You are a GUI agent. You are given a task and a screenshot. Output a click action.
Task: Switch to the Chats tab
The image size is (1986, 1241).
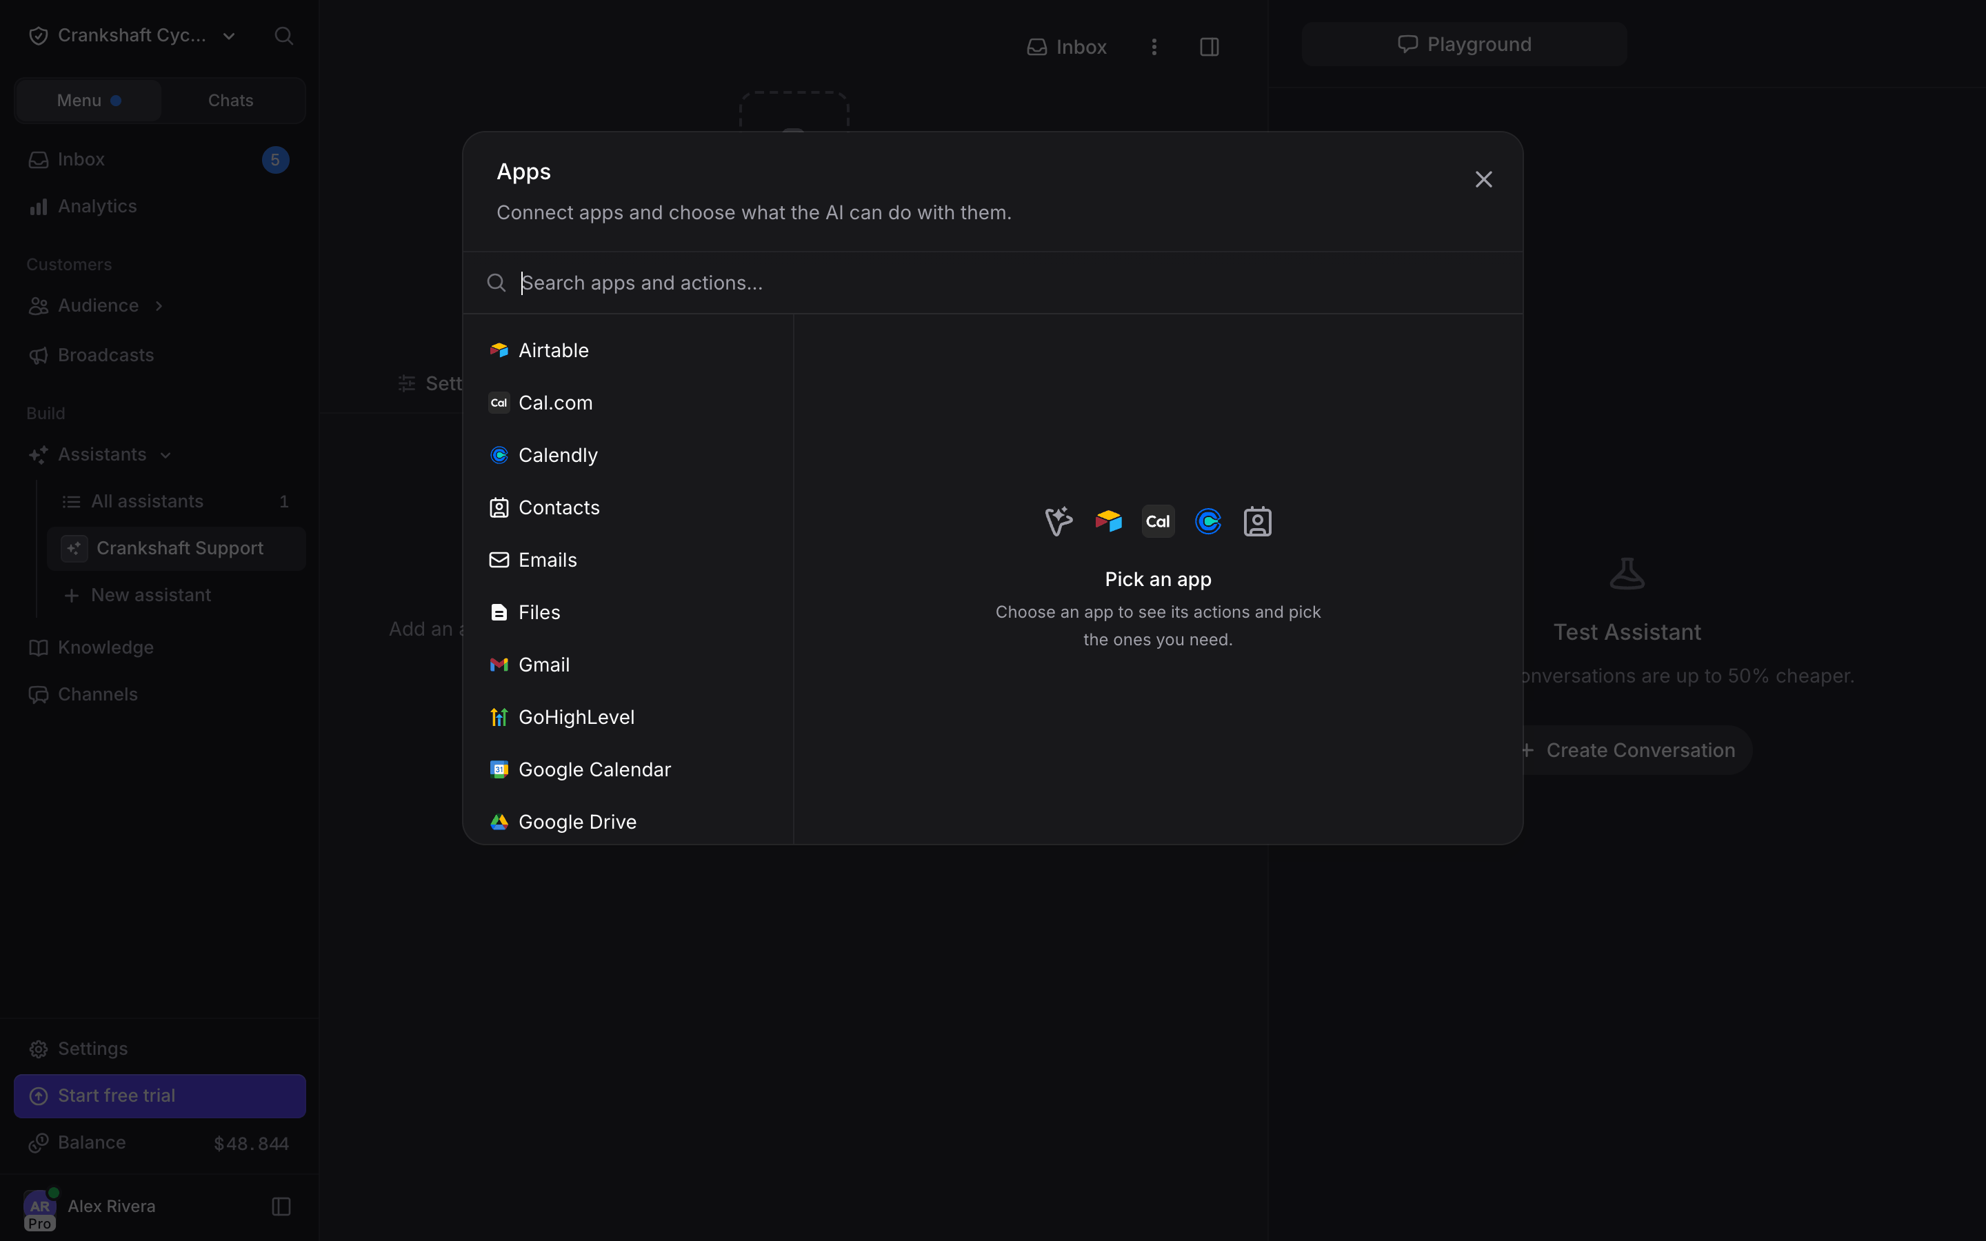click(x=230, y=101)
